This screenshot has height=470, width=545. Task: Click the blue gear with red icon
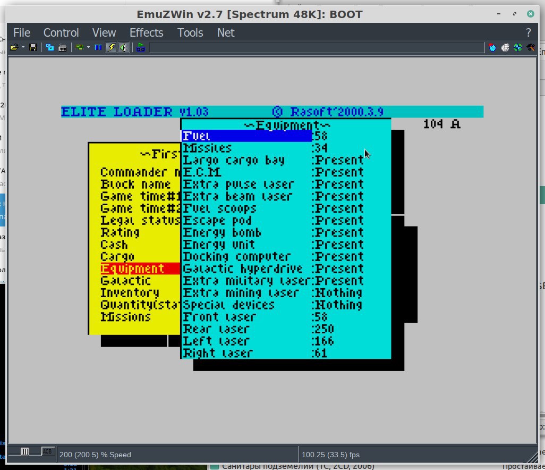tap(492, 47)
